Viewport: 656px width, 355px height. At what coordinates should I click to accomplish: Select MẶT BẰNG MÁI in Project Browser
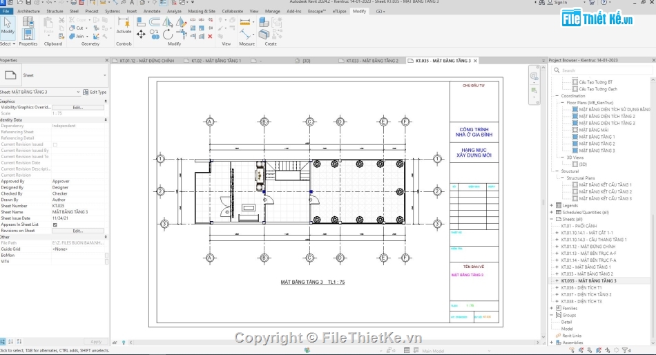tap(593, 131)
